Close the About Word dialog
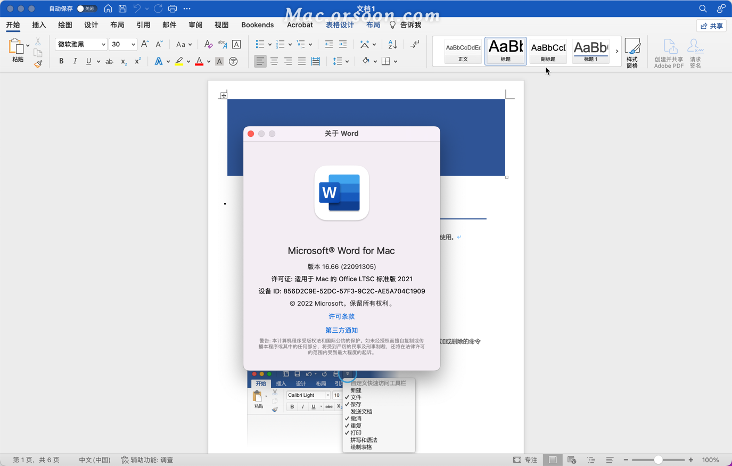 [x=251, y=134]
